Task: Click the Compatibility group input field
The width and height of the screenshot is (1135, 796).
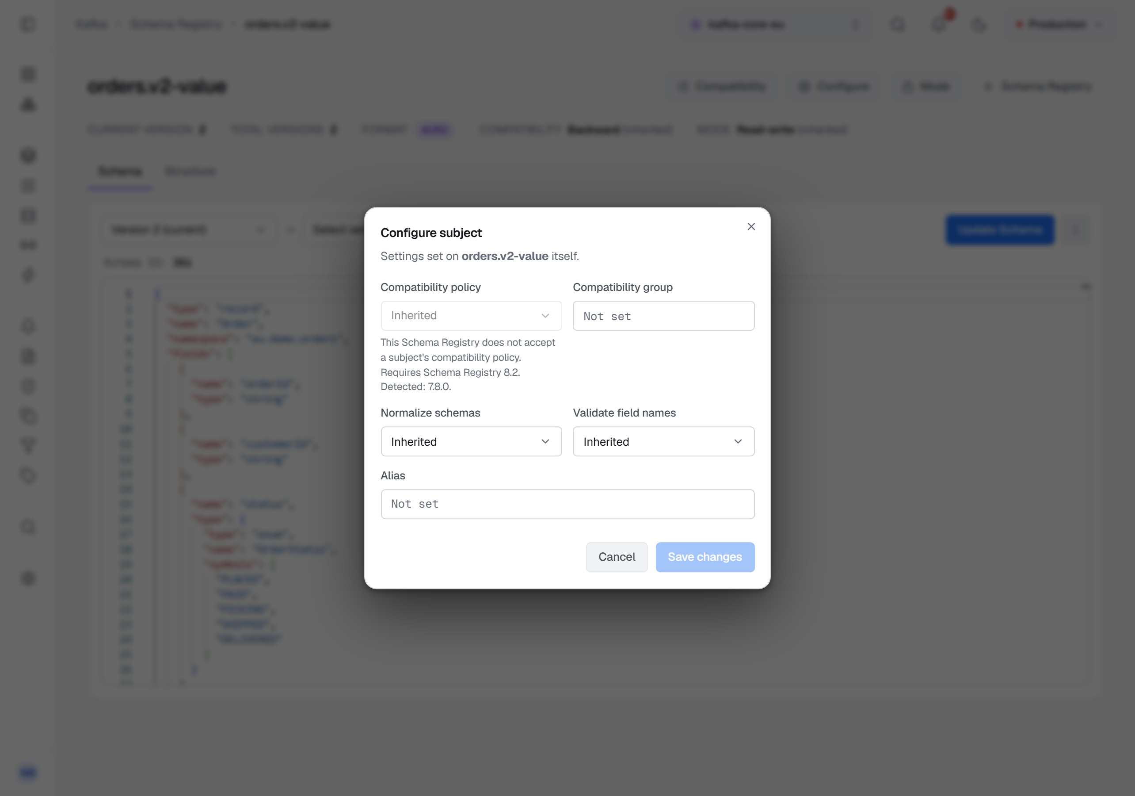Action: [x=663, y=316]
